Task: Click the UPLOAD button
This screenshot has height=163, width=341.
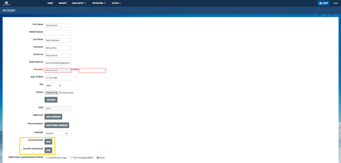Action: tap(51, 100)
